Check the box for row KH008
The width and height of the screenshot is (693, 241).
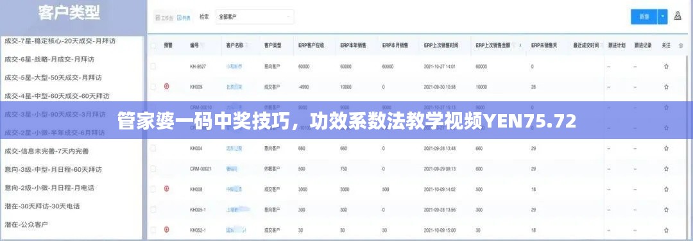coord(153,189)
